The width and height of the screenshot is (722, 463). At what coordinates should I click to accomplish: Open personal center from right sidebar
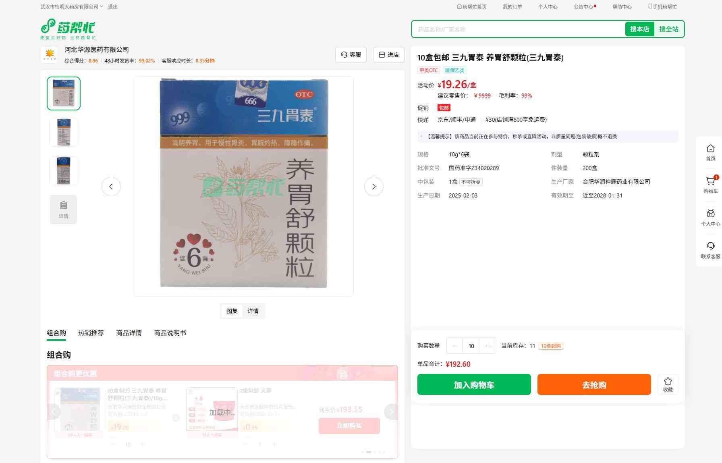[x=710, y=217]
